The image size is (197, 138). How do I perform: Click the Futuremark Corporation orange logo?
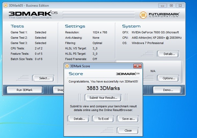143,15
